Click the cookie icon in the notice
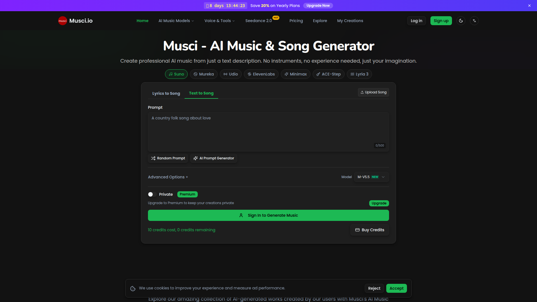 coord(133,288)
